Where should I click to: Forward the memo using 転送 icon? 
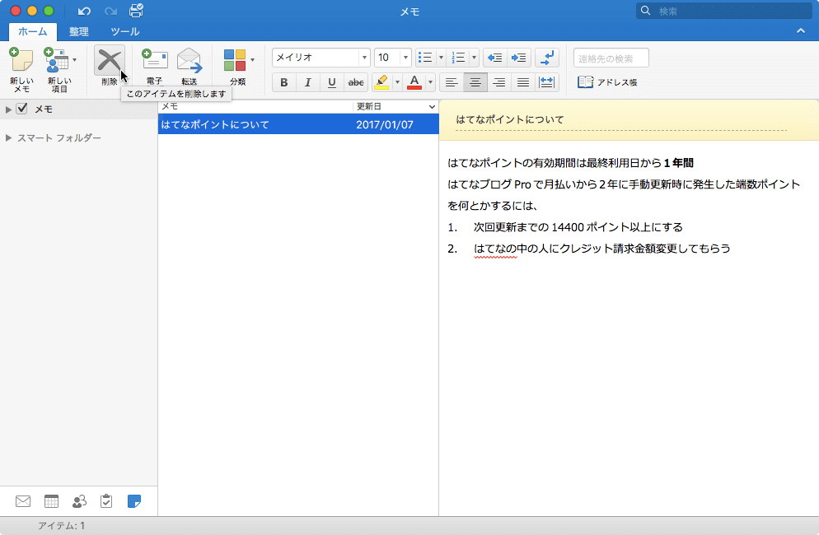coord(190,64)
